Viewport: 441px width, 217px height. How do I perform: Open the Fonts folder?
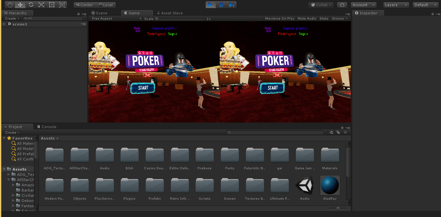click(230, 159)
